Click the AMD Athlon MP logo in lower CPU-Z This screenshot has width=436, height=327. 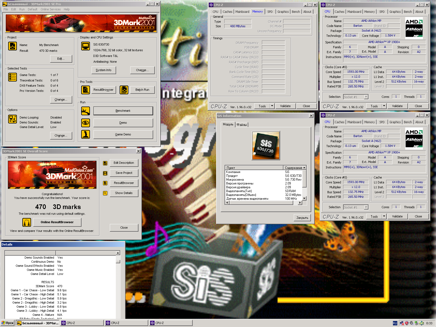click(414, 139)
